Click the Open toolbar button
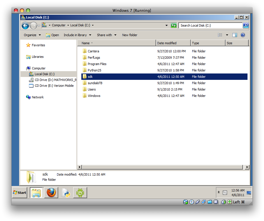The height and width of the screenshot is (221, 264). coord(52,35)
